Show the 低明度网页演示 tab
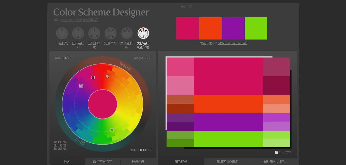This screenshot has height=165, width=346. (274, 162)
